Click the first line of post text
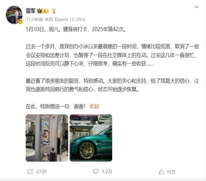Viewport: 206px width, 181px height. (x=76, y=29)
